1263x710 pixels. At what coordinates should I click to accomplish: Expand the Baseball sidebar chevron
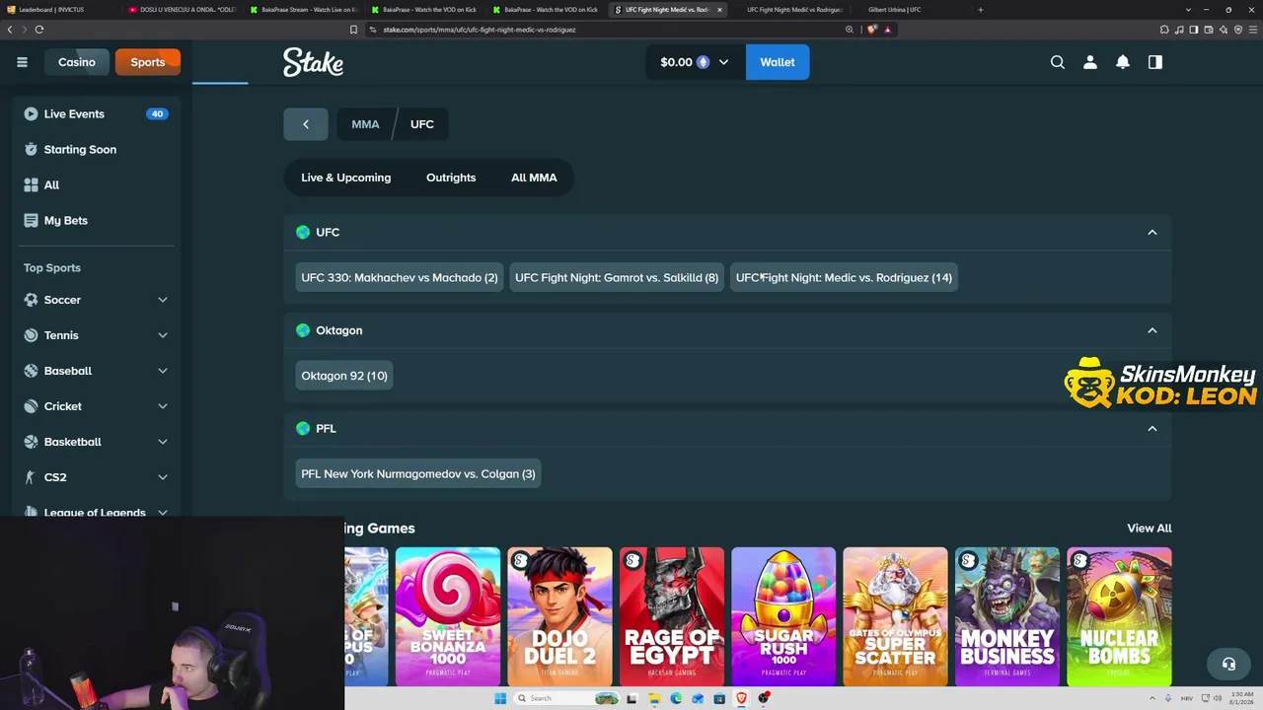point(163,371)
